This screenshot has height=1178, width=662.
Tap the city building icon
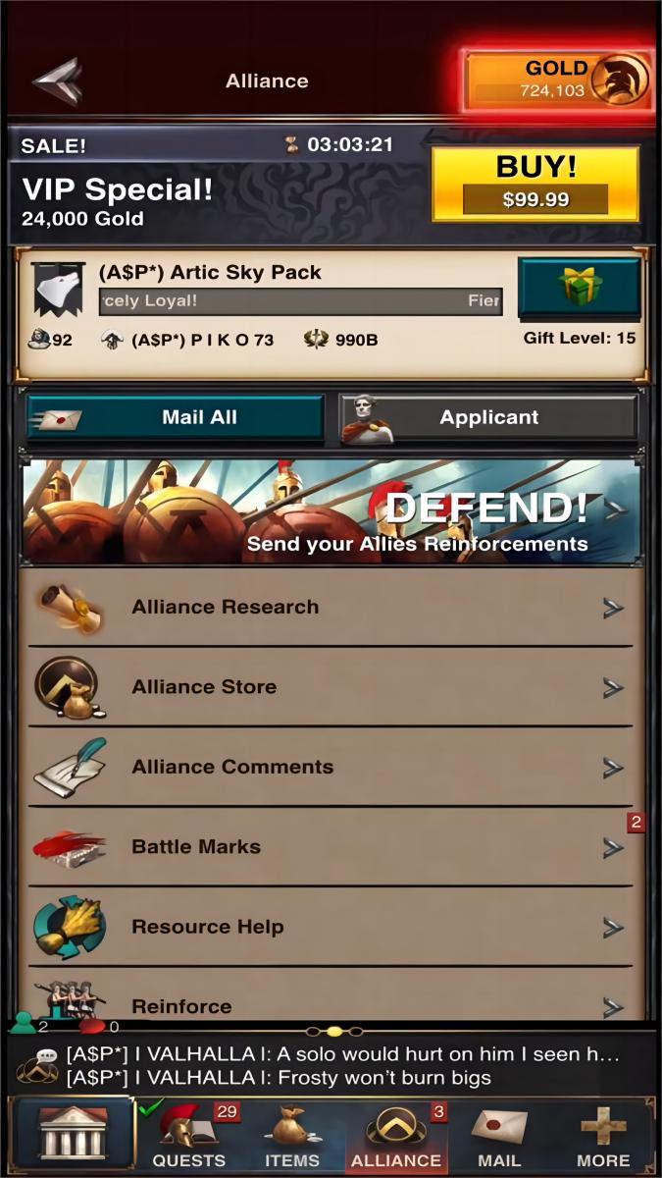point(74,1134)
